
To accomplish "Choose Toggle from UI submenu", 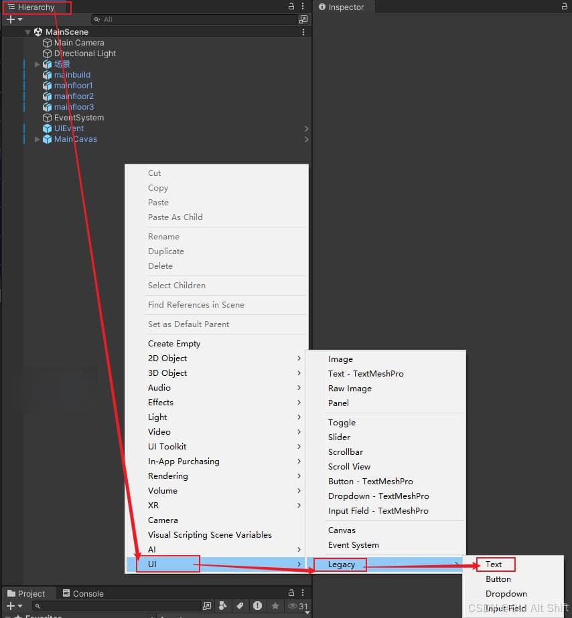I will 386,423.
